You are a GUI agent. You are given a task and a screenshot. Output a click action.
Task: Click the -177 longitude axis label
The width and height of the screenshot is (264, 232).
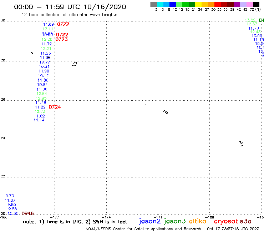click(x=55, y=217)
